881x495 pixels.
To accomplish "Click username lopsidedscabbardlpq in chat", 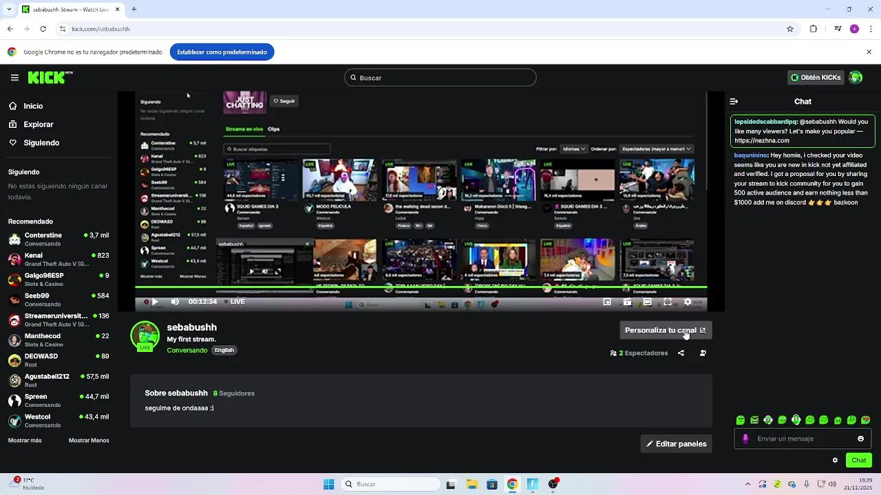I will pyautogui.click(x=765, y=122).
